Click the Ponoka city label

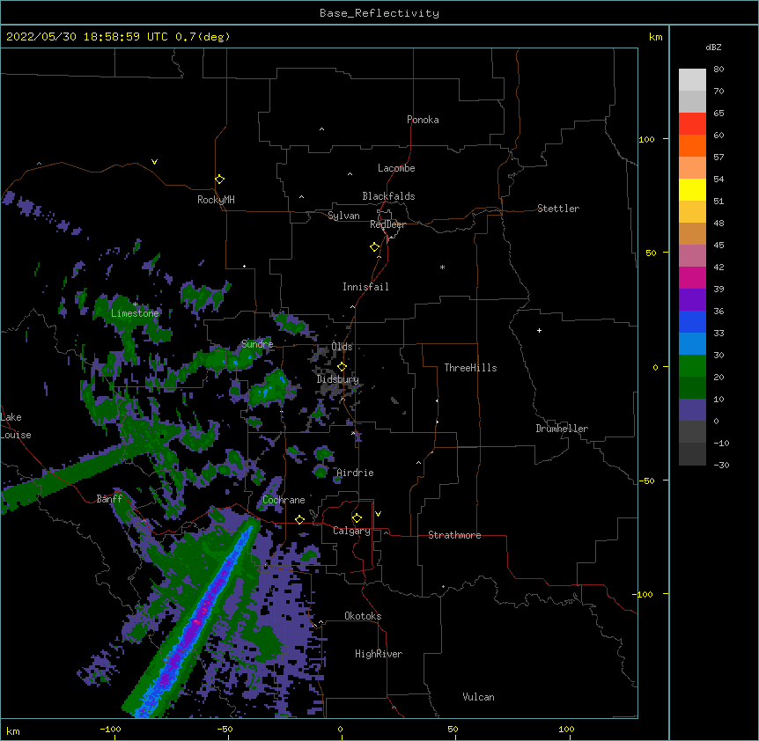coord(423,120)
